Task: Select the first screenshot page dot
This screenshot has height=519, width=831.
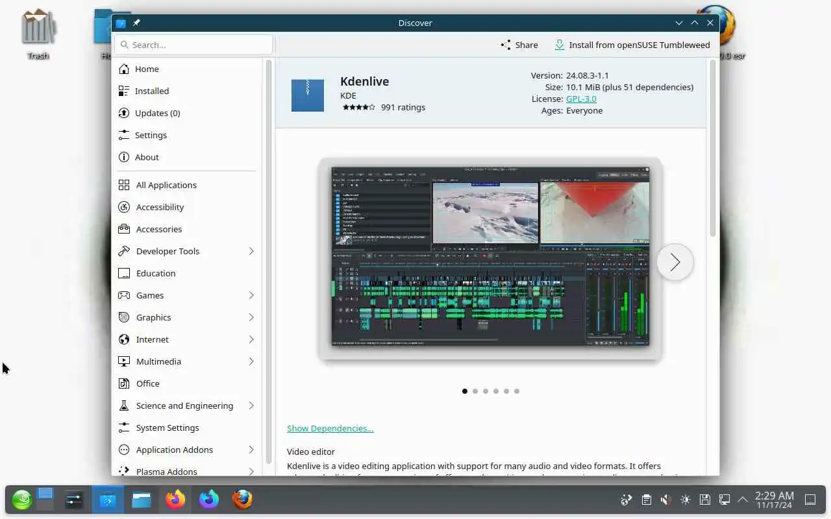Action: (465, 391)
